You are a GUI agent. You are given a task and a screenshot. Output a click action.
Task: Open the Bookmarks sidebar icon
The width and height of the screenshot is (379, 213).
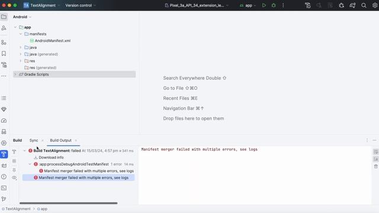coord(4,54)
